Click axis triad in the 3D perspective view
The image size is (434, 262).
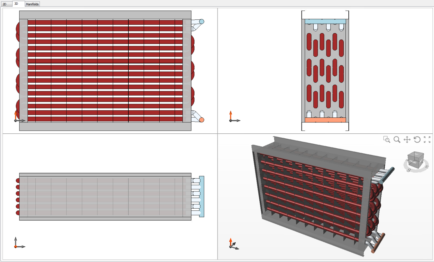click(x=233, y=244)
